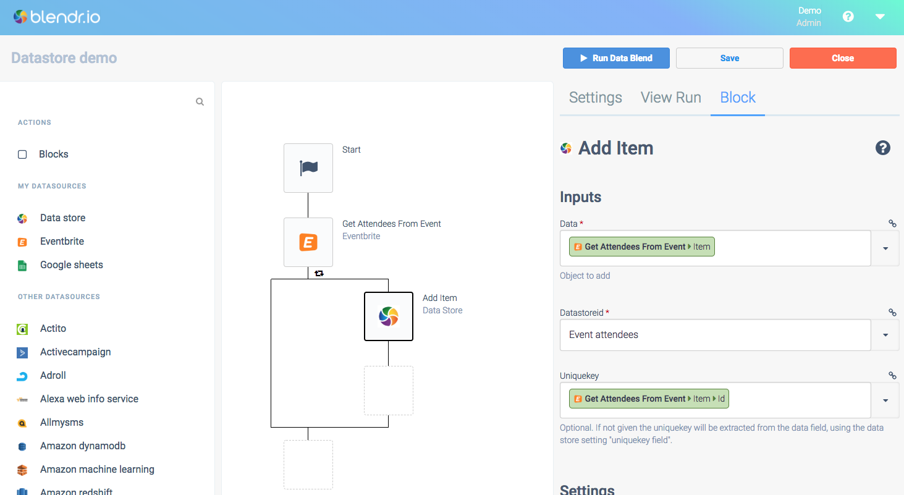
Task: Select the Adroll icon
Action: 22,376
